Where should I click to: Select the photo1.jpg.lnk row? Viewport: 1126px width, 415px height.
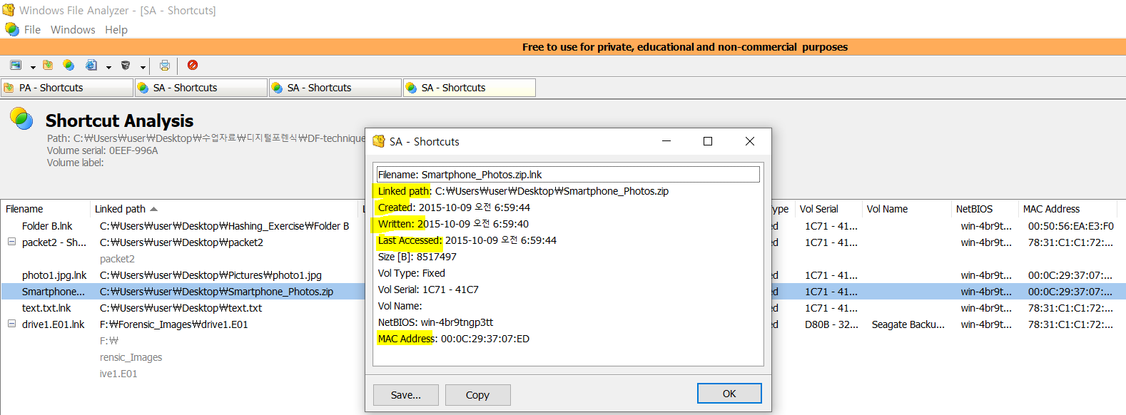tap(54, 275)
